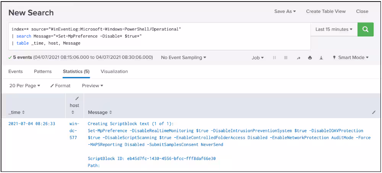Viewport: 382px width, 173px height.
Task: Click the pencil icon in Message column header
Action: (x=373, y=113)
